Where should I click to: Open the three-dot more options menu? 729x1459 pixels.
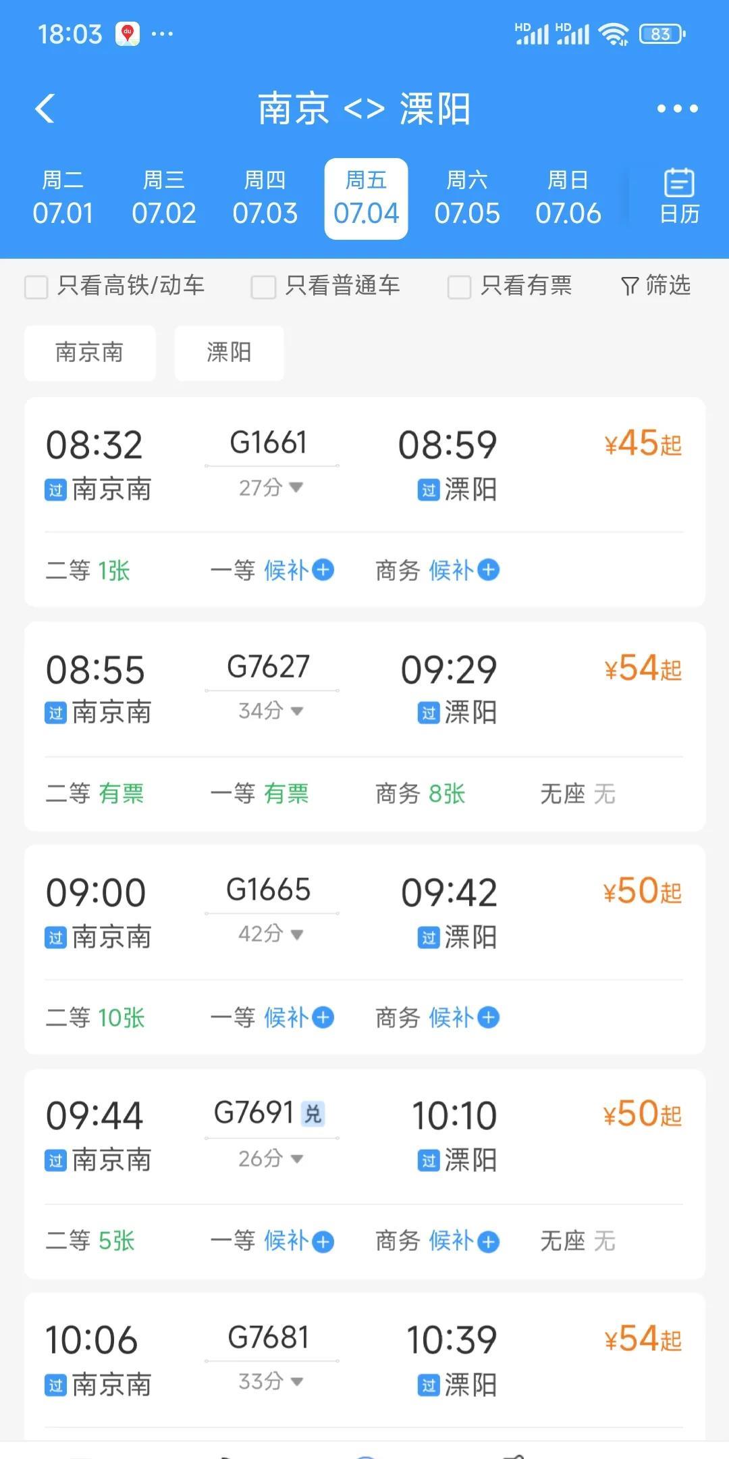pos(677,108)
